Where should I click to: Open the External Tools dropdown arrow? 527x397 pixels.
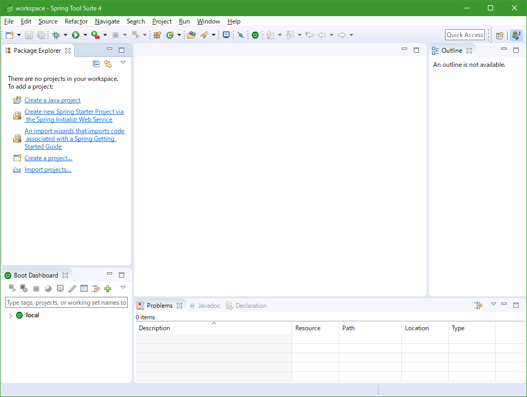pos(105,35)
